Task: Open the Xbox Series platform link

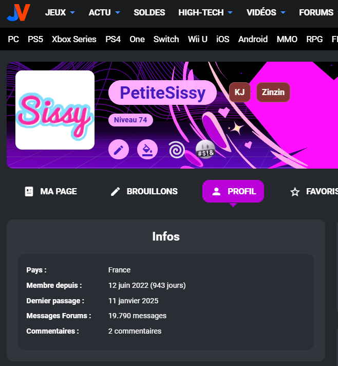Action: click(74, 39)
